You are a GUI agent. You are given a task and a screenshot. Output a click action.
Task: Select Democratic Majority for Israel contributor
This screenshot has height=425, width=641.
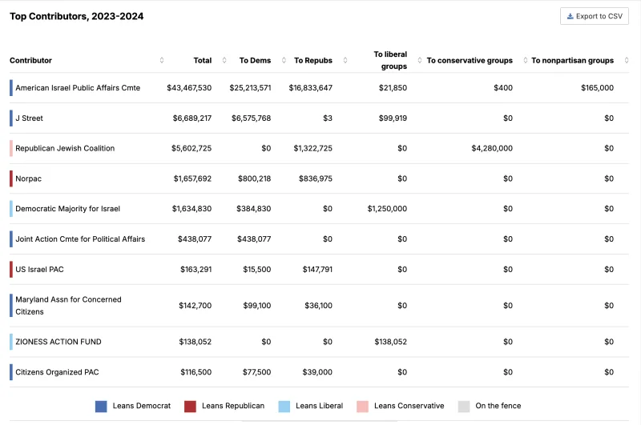pos(68,209)
